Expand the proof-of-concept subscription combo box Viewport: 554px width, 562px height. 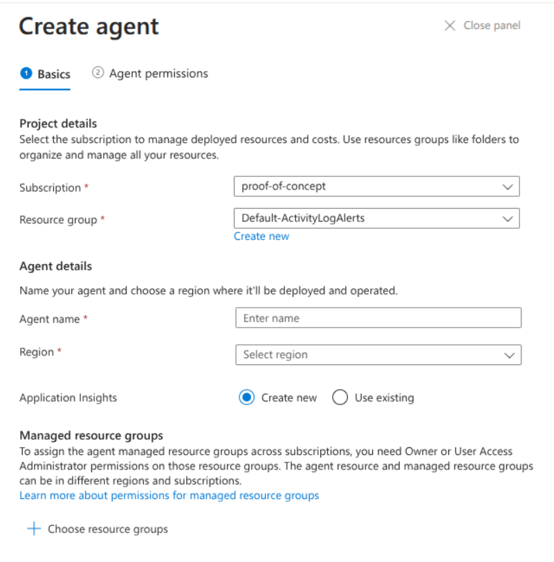(x=377, y=186)
